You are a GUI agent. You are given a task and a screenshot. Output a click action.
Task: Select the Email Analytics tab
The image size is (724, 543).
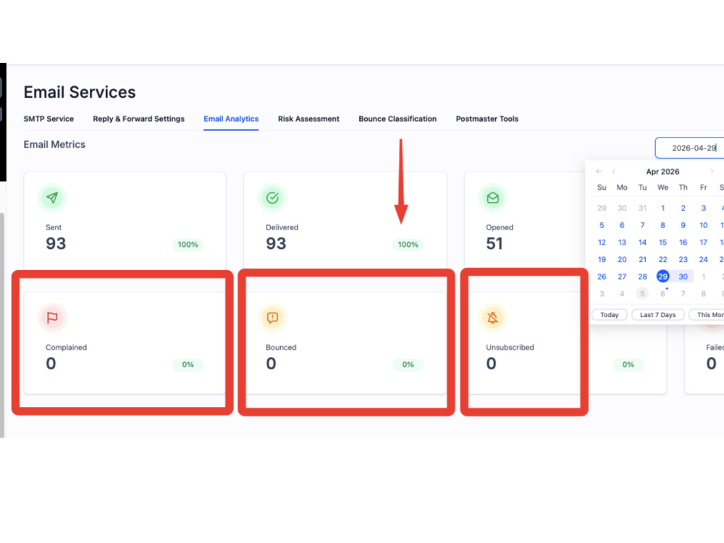(x=231, y=119)
